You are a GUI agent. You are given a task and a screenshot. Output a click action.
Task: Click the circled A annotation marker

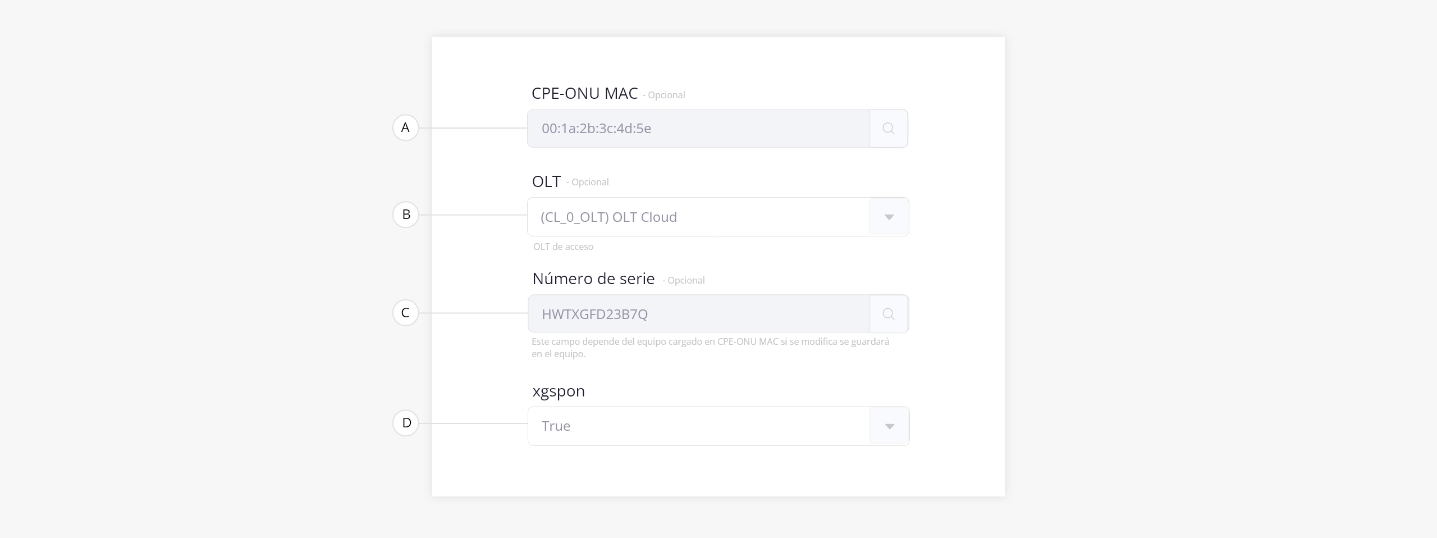(x=405, y=127)
